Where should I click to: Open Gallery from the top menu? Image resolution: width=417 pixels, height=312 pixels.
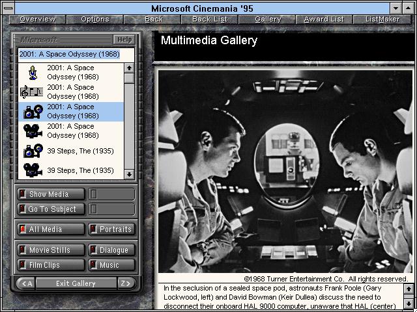pyautogui.click(x=267, y=19)
